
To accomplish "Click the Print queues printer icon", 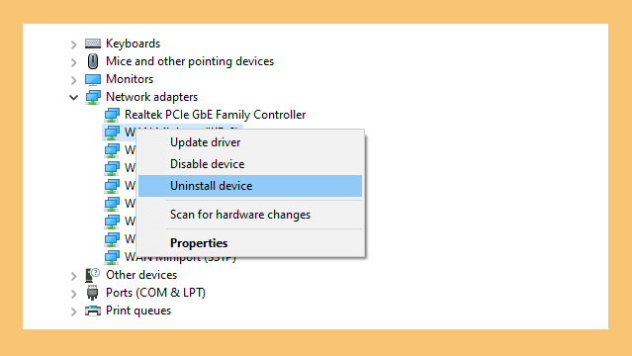I will click(x=93, y=311).
